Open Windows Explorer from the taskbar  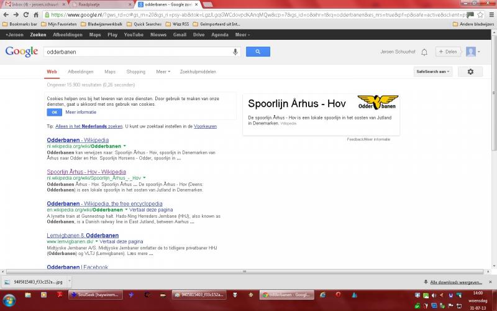point(28,295)
